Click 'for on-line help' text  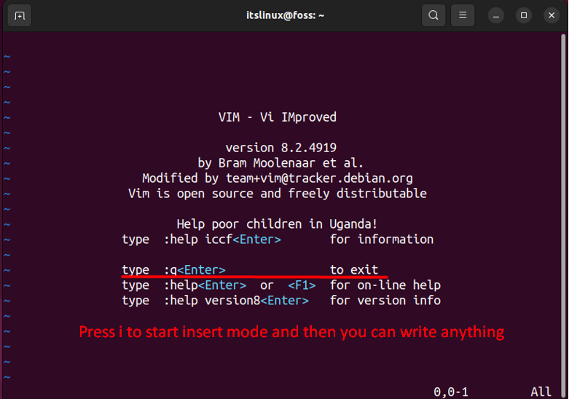click(x=385, y=285)
